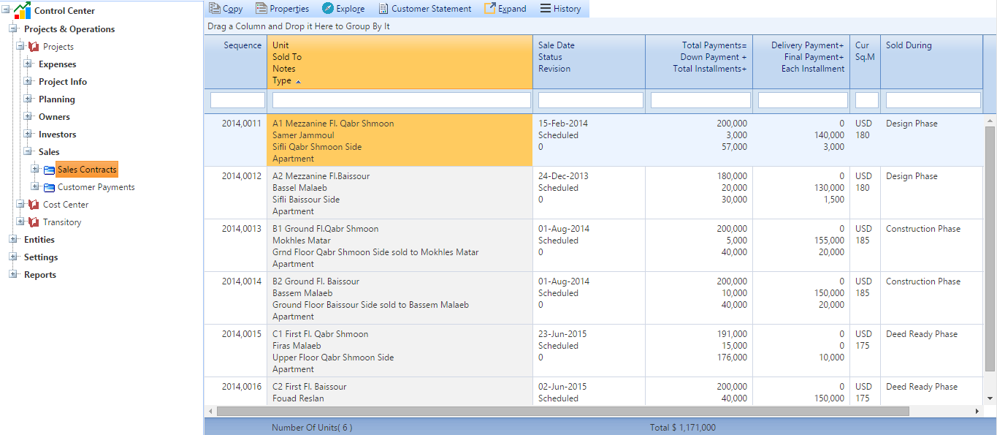
Task: Expand the Entities tree node
Action: pos(13,240)
